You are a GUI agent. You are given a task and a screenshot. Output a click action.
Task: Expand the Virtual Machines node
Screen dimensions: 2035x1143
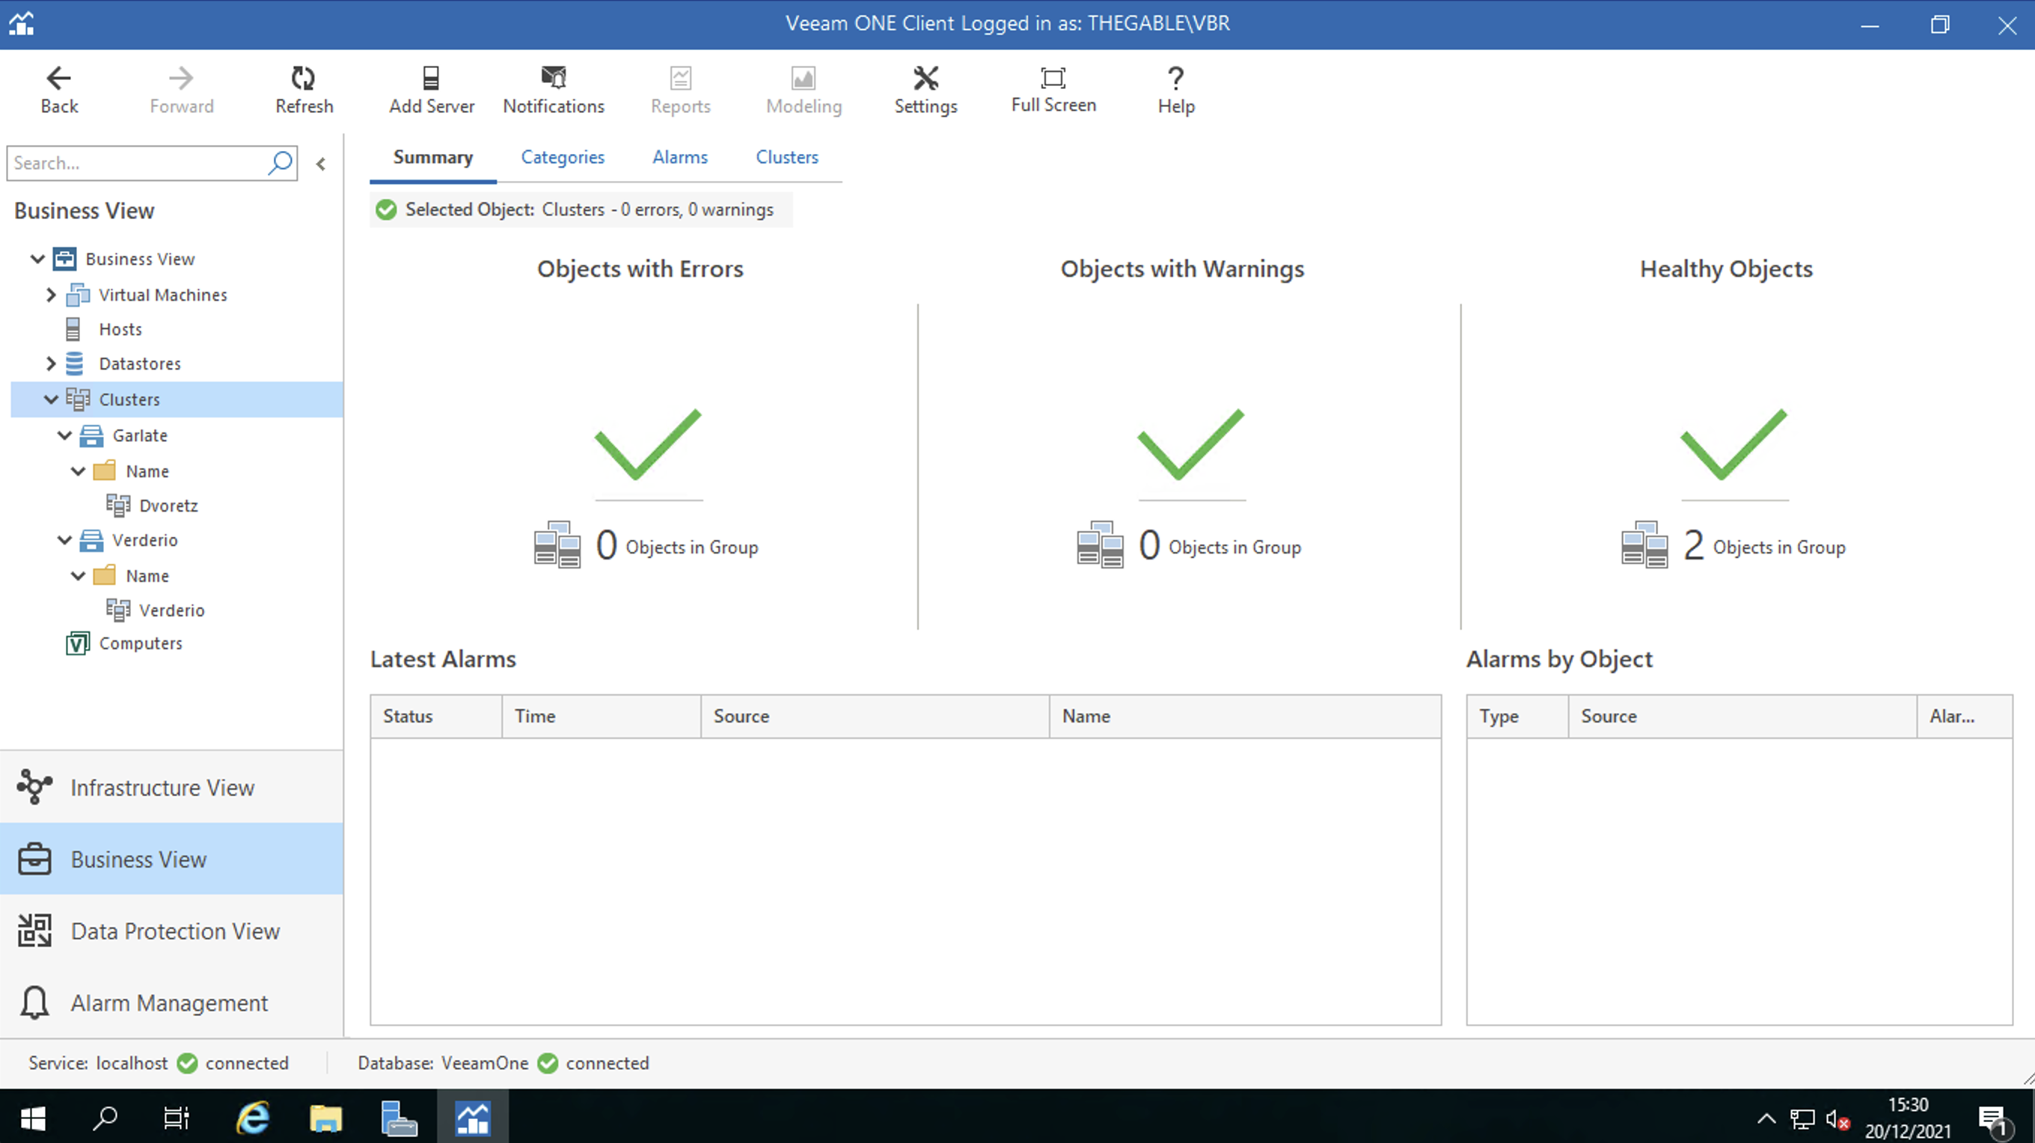click(52, 295)
